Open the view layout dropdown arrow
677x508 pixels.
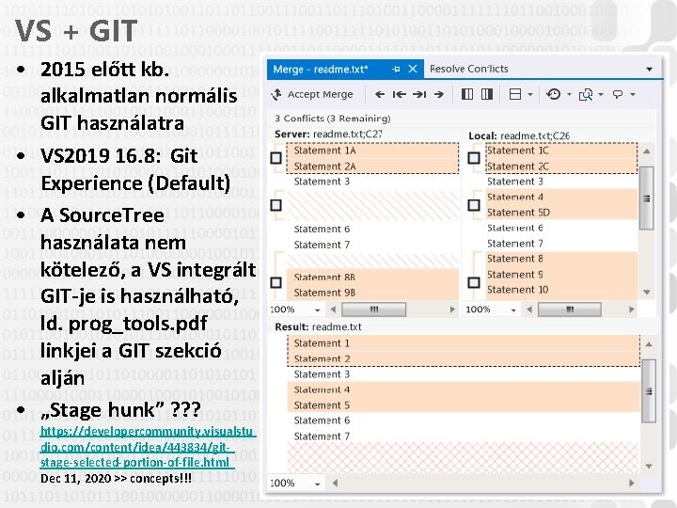coord(530,95)
